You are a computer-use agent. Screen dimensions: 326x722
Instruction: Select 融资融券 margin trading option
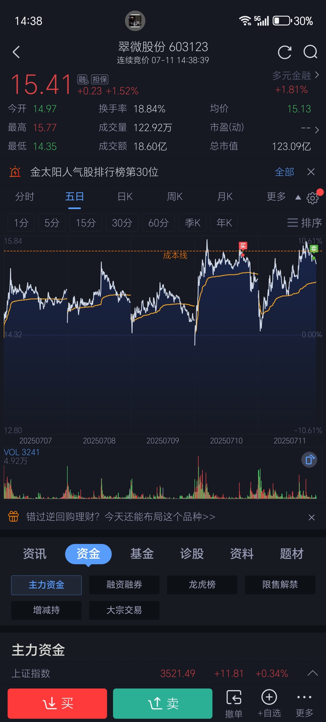[x=124, y=585]
